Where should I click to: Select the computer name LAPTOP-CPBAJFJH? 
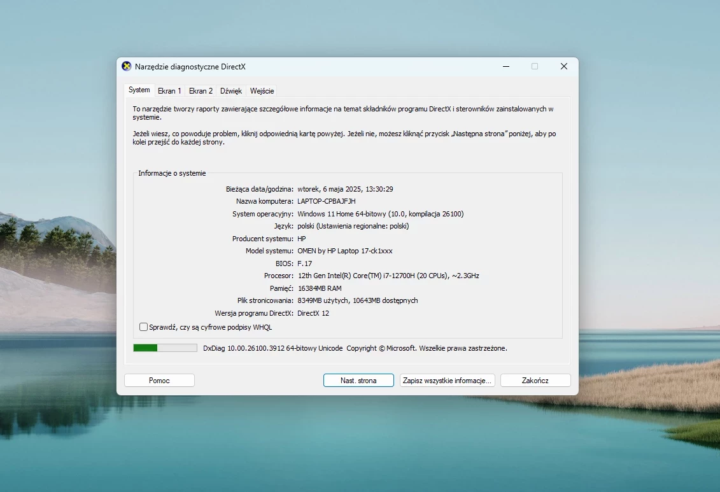(x=327, y=201)
